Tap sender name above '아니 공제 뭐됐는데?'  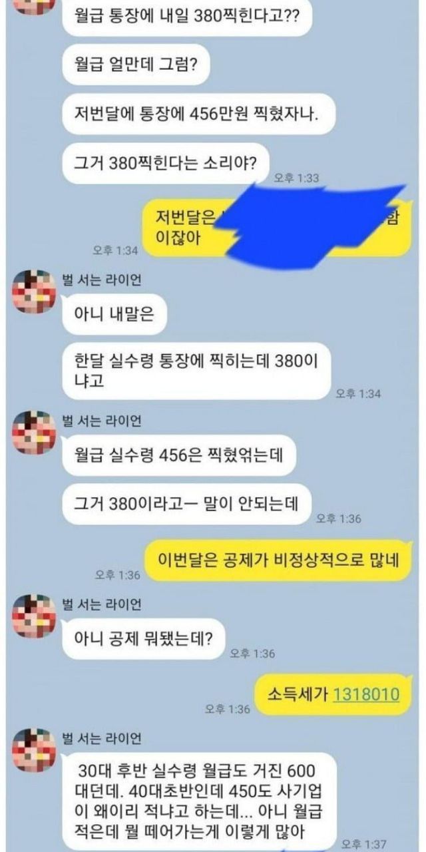pos(101,604)
